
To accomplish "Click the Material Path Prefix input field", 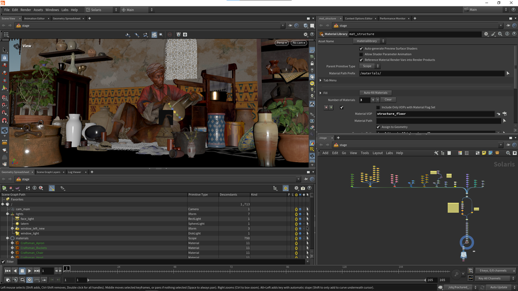I will click(x=432, y=74).
